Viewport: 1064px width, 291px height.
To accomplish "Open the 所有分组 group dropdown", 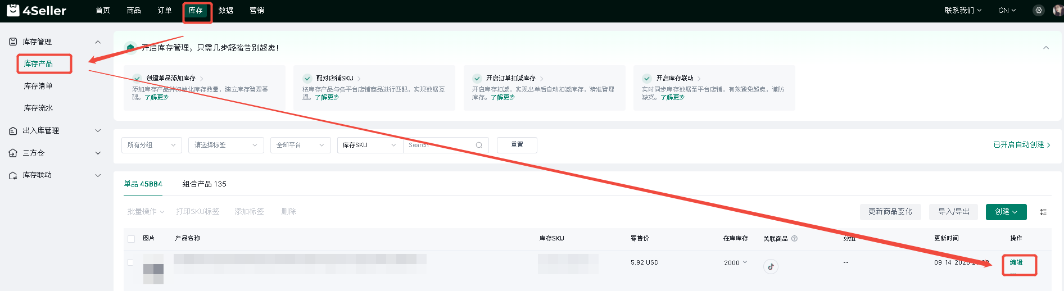I will click(152, 145).
